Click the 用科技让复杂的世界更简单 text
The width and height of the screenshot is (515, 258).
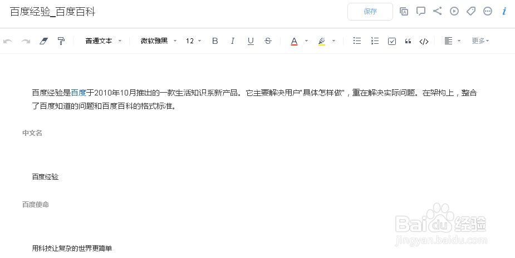[72, 248]
